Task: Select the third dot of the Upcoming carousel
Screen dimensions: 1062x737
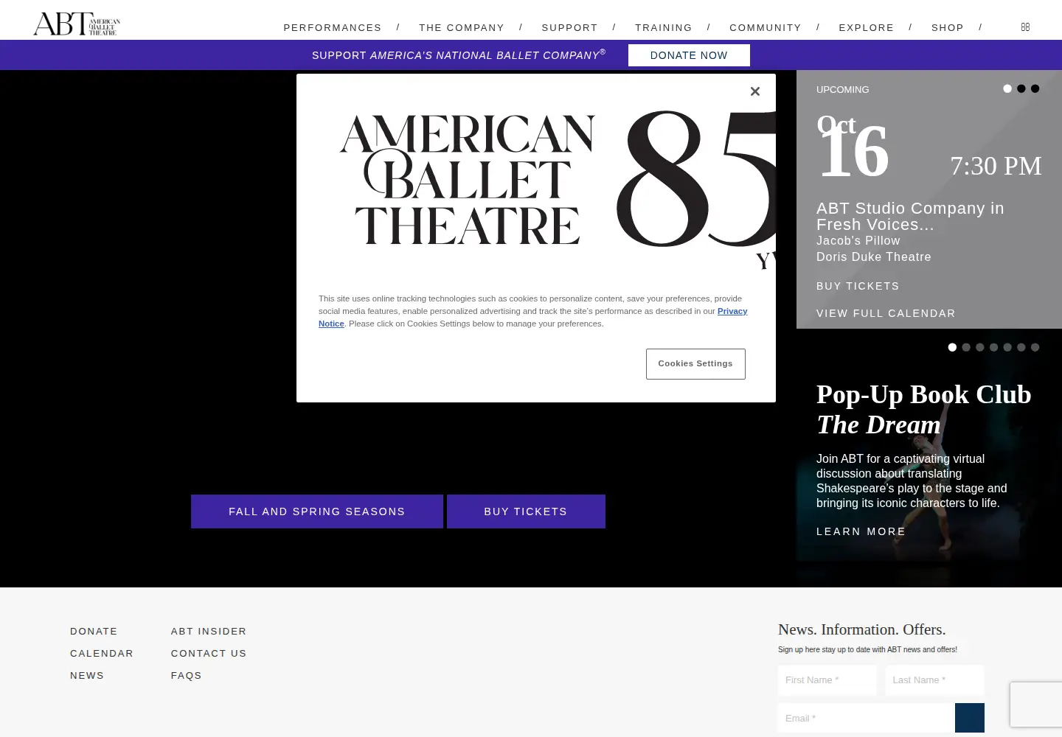Action: [x=1035, y=88]
